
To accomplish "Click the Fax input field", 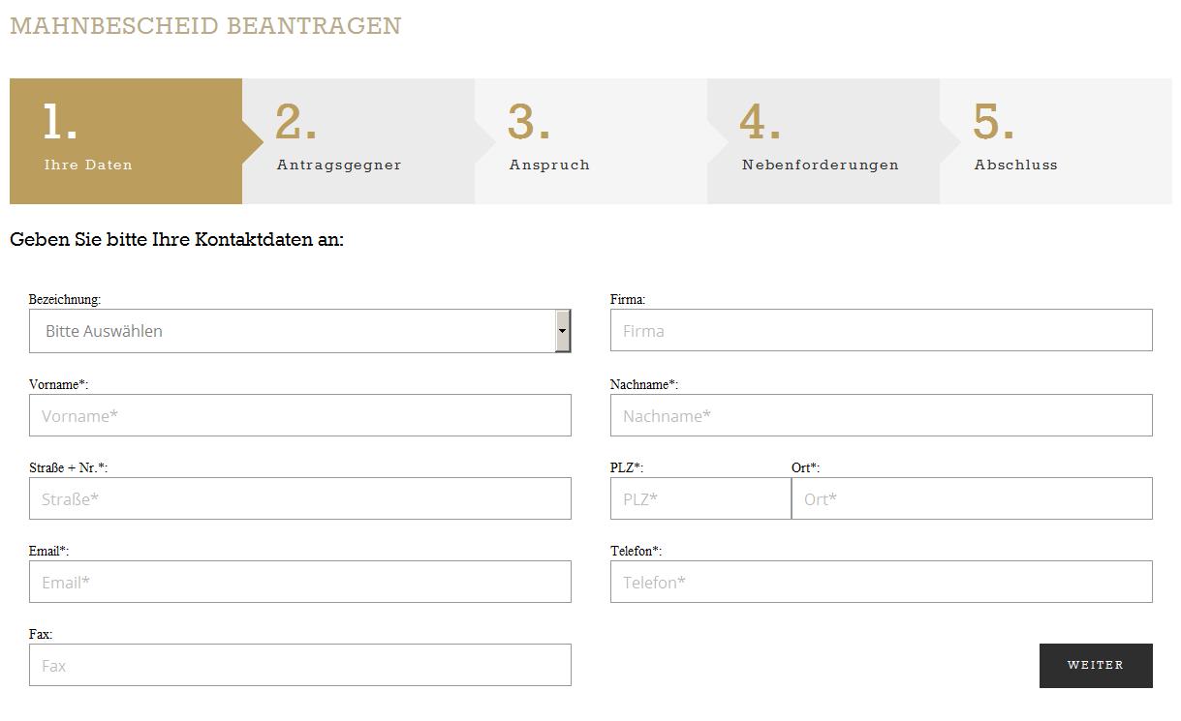I will tap(300, 665).
